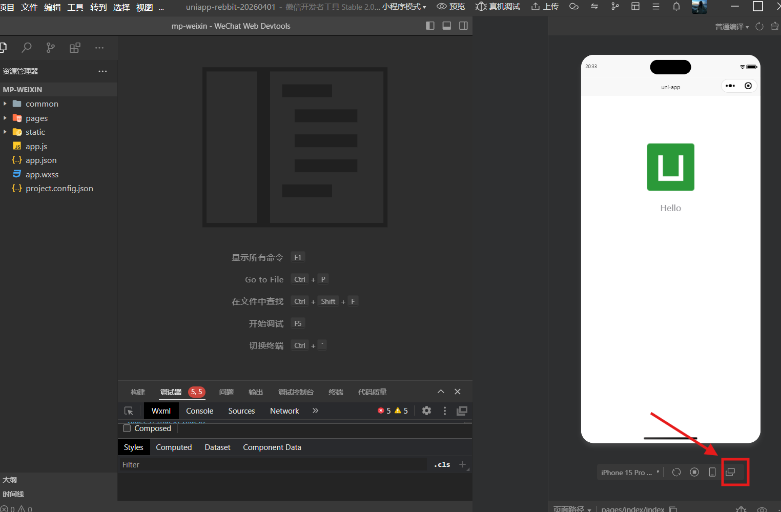
Task: Click the swap arrows icon in the toolbar
Action: click(594, 7)
